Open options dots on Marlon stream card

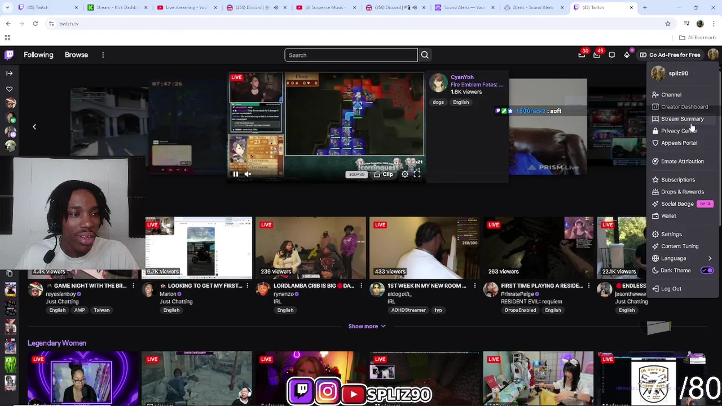(247, 286)
